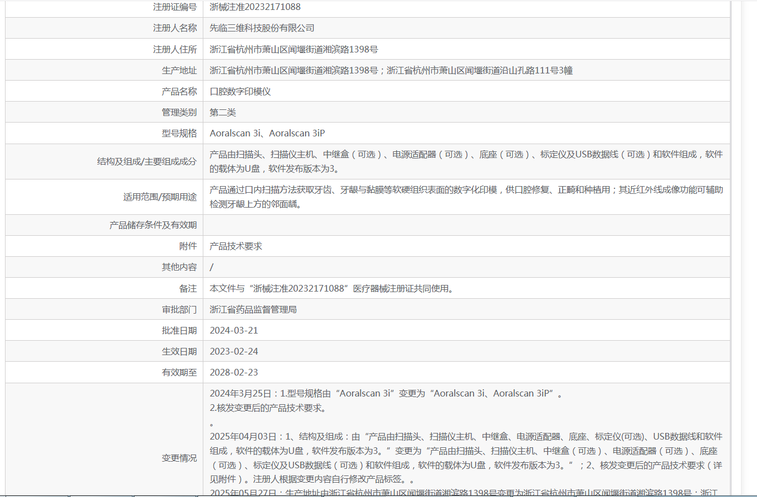Click the 结构及组成/主要组成成分 label cell
Viewport: 757px width, 497px height.
pos(104,161)
